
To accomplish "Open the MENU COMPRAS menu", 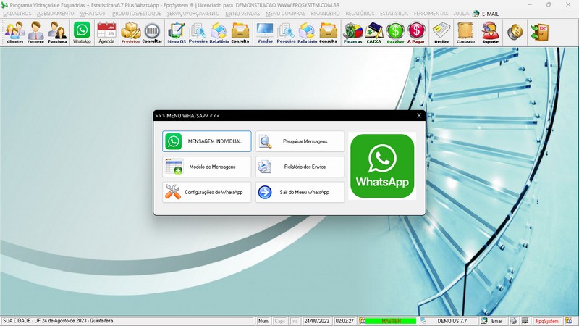I will pyautogui.click(x=285, y=14).
